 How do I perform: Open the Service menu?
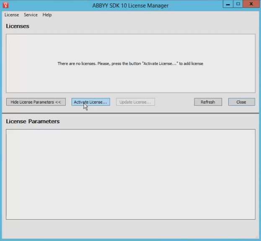click(x=31, y=15)
